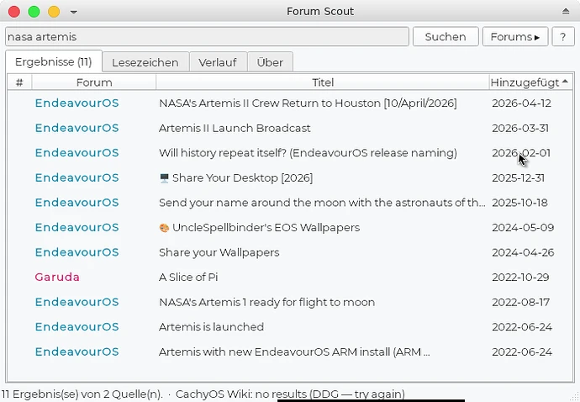Click the shade window arrow in title bar
The image size is (580, 402).
coord(566,12)
